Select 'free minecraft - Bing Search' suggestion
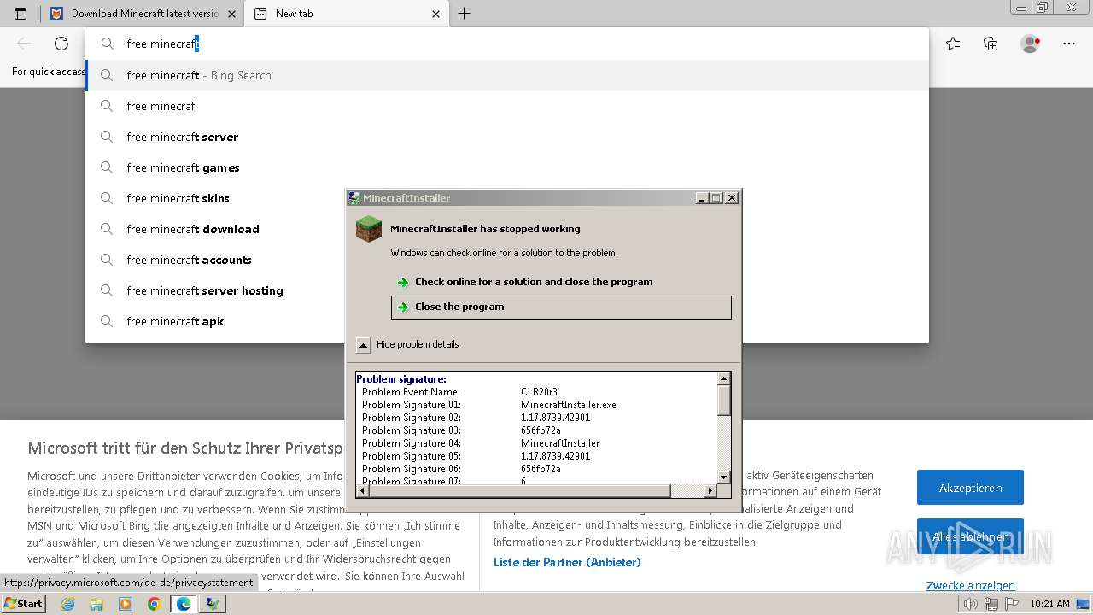The width and height of the screenshot is (1093, 615). click(x=507, y=75)
